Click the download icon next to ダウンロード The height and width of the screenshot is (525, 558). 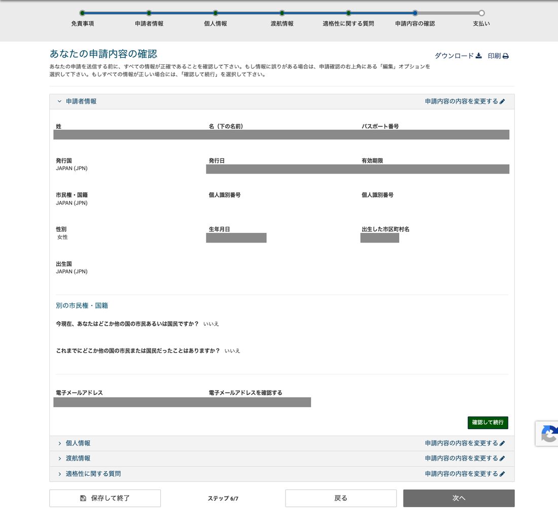pos(479,56)
